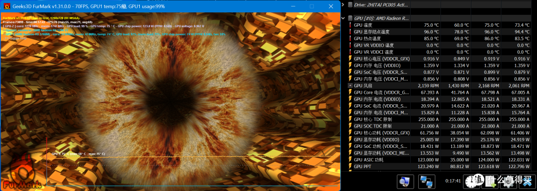
Task: Click thermometer icon beside GPU VR VDDIO 温度
Action: 351,45
